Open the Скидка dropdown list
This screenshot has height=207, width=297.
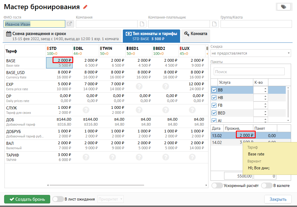(251, 53)
